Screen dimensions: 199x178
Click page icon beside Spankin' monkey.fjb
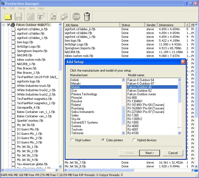pos(13,121)
